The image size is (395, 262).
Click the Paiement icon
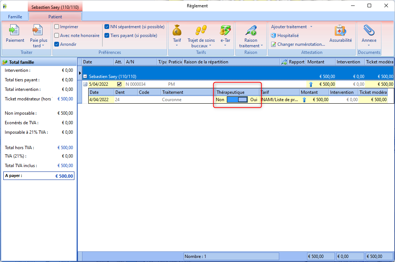click(14, 30)
